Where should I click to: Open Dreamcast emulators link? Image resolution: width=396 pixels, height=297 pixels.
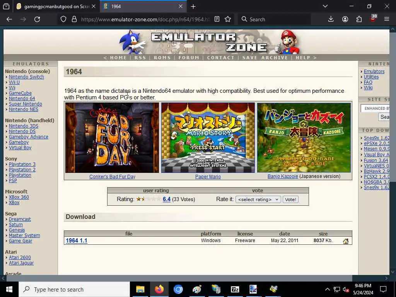pos(20,219)
